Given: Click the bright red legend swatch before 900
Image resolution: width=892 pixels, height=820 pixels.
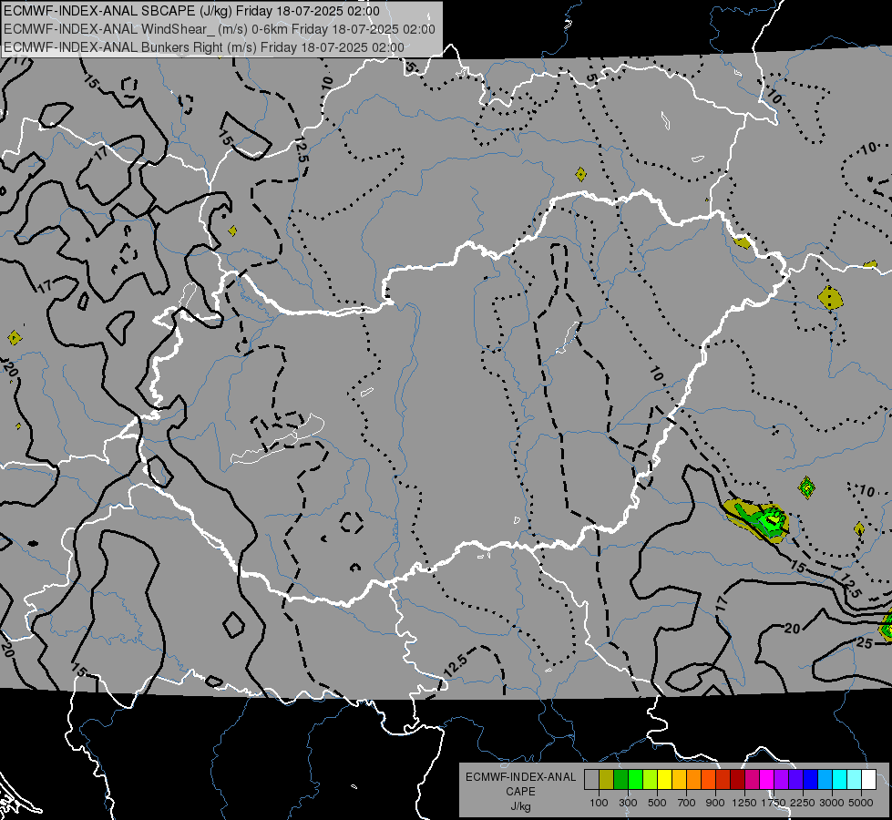Looking at the screenshot, I should point(723,779).
